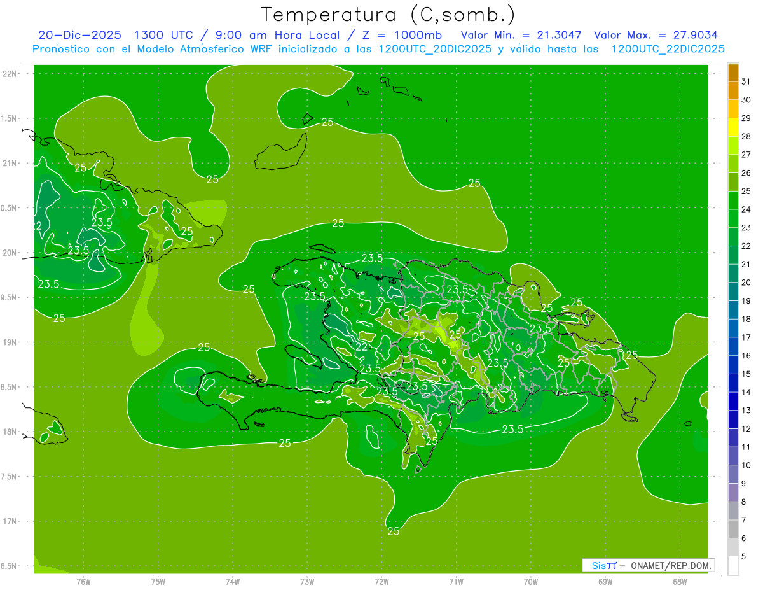763x590 pixels.
Task: Click the "20N" latitude label
Action: [x=10, y=253]
